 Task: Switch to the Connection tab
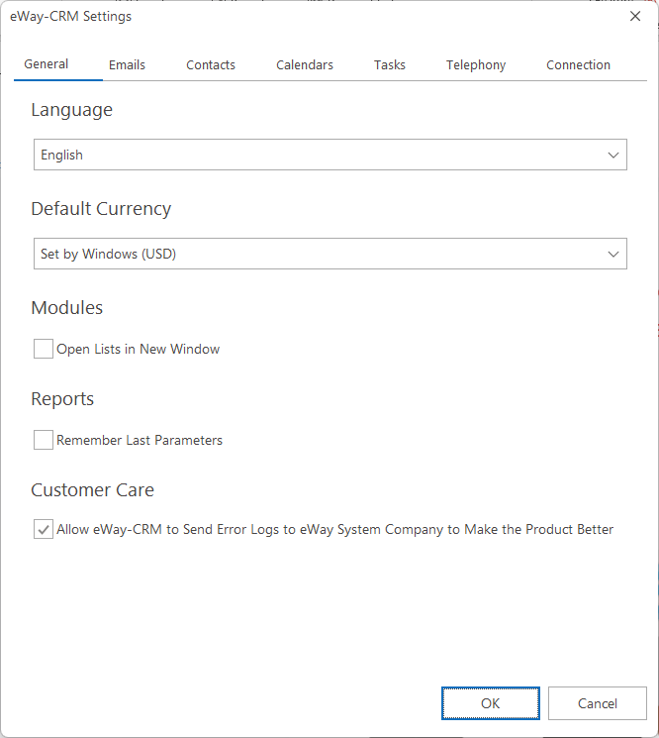(578, 65)
